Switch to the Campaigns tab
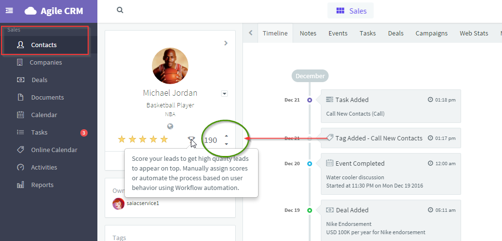 pyautogui.click(x=431, y=33)
